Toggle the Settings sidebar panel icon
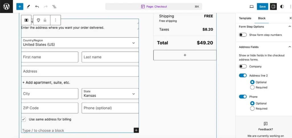Viewport: 292px width, 138px height. pos(273,7)
